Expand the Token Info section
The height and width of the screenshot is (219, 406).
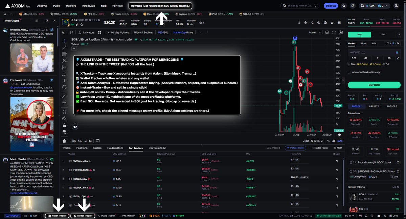[x=355, y=113]
